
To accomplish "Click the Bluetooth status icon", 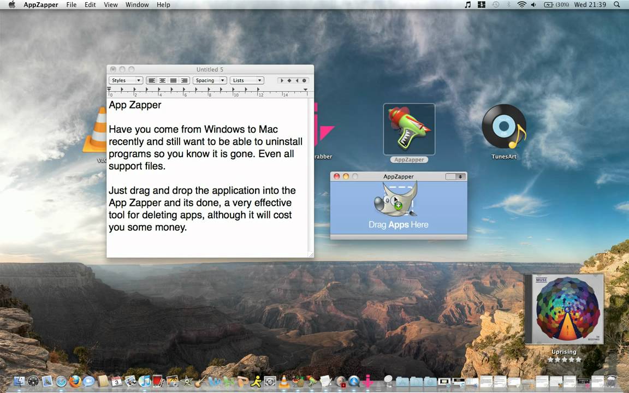I will [x=509, y=4].
